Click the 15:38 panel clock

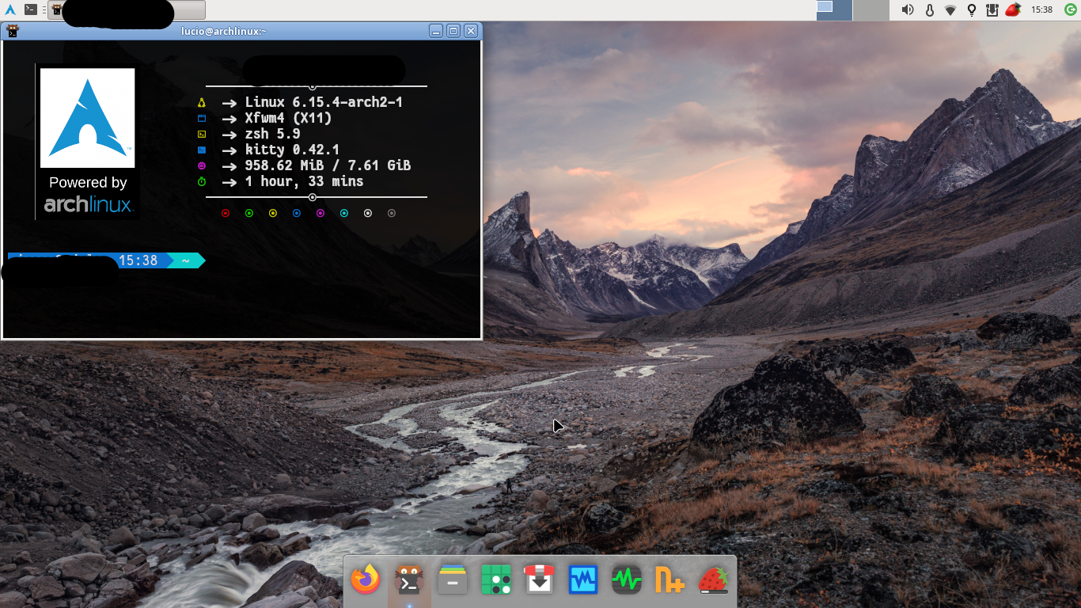(x=1041, y=10)
